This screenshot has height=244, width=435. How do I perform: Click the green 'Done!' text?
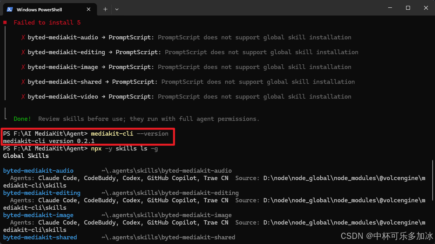(22, 119)
